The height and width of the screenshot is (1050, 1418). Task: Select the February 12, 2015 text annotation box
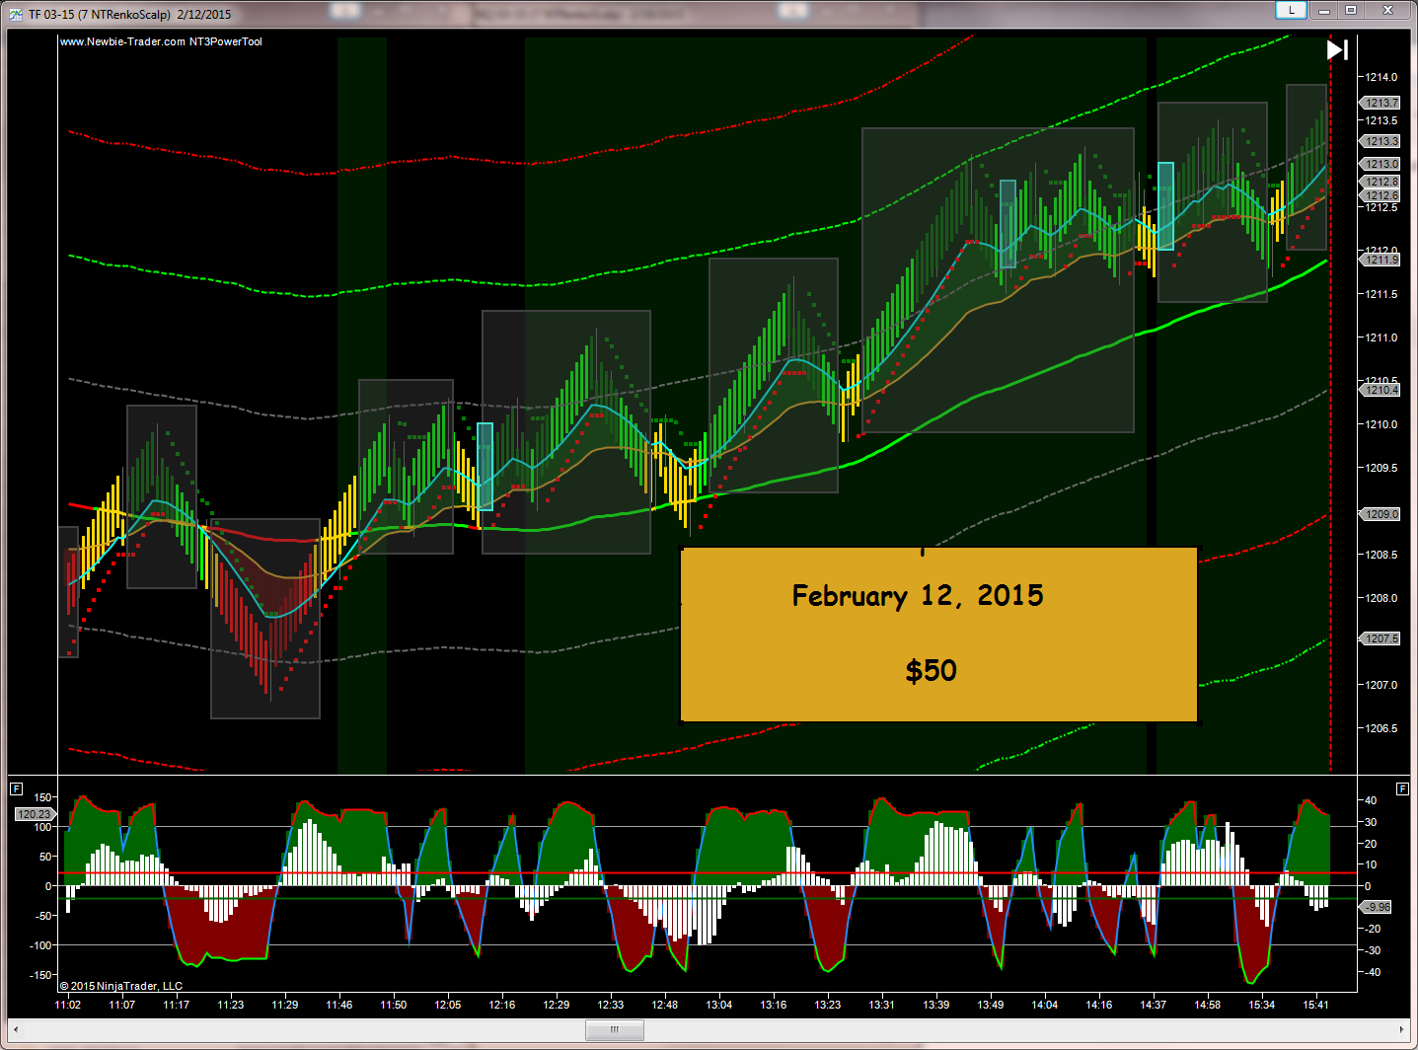pyautogui.click(x=938, y=634)
